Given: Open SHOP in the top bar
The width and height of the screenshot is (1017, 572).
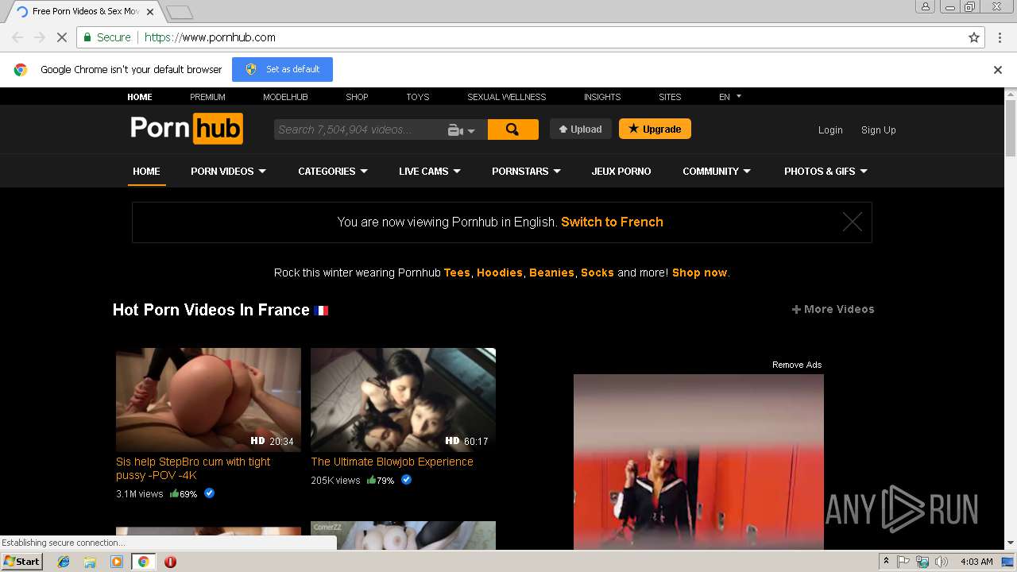Looking at the screenshot, I should [357, 97].
